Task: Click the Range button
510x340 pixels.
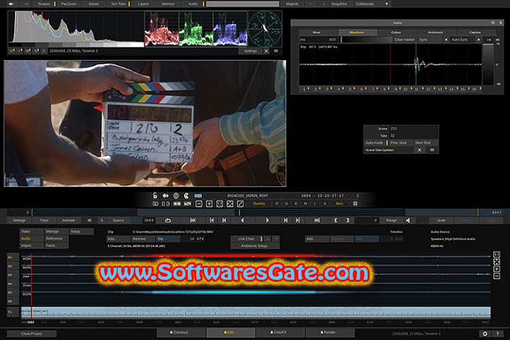Action: (x=391, y=220)
